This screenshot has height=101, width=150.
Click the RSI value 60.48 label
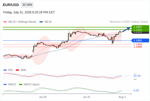coord(137,76)
